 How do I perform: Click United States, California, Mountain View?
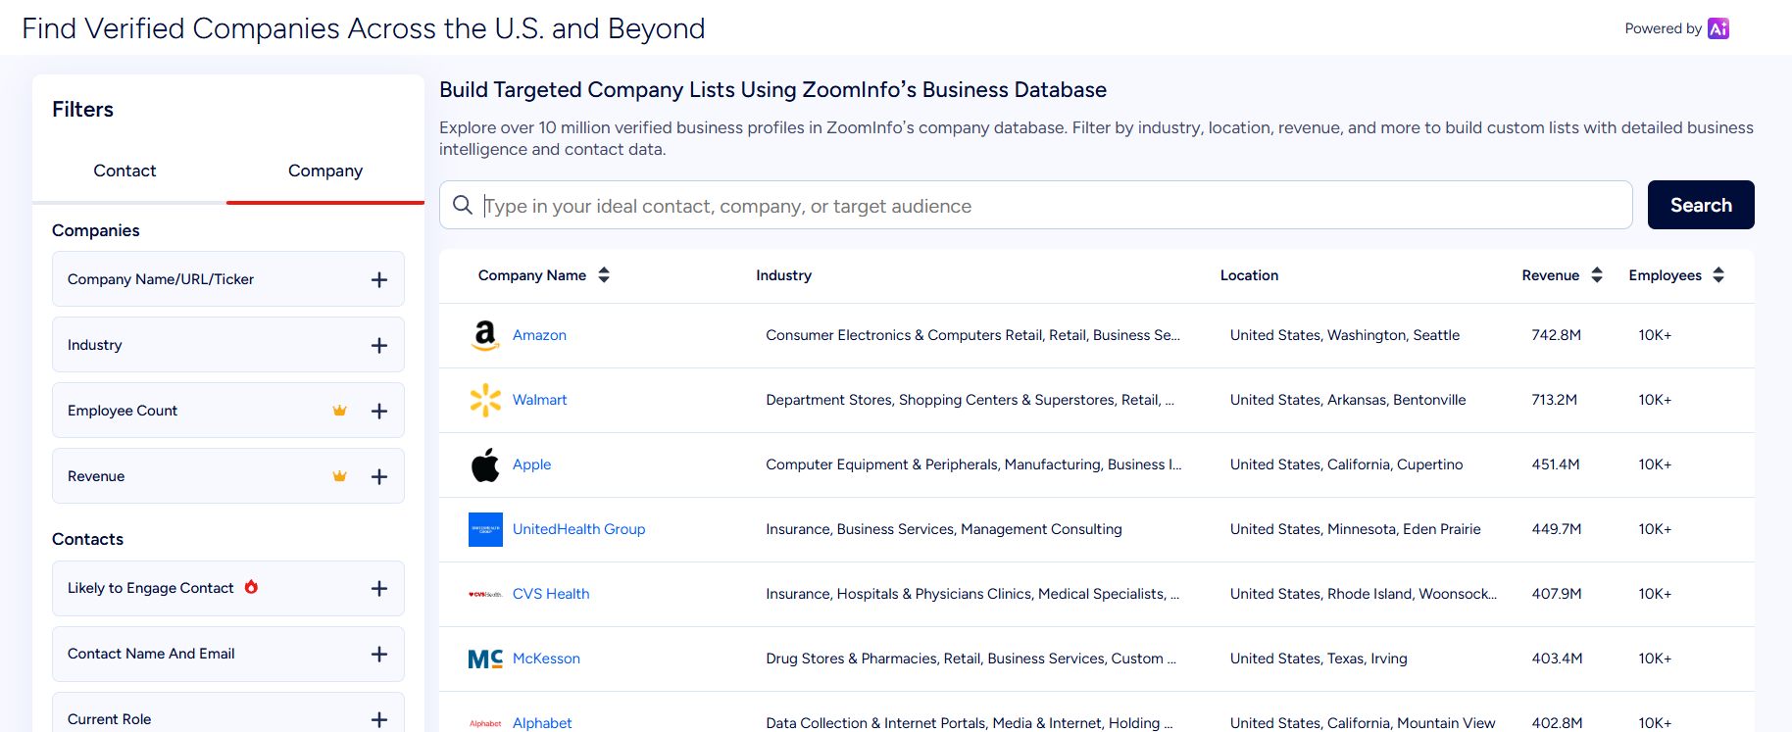[x=1363, y=723]
